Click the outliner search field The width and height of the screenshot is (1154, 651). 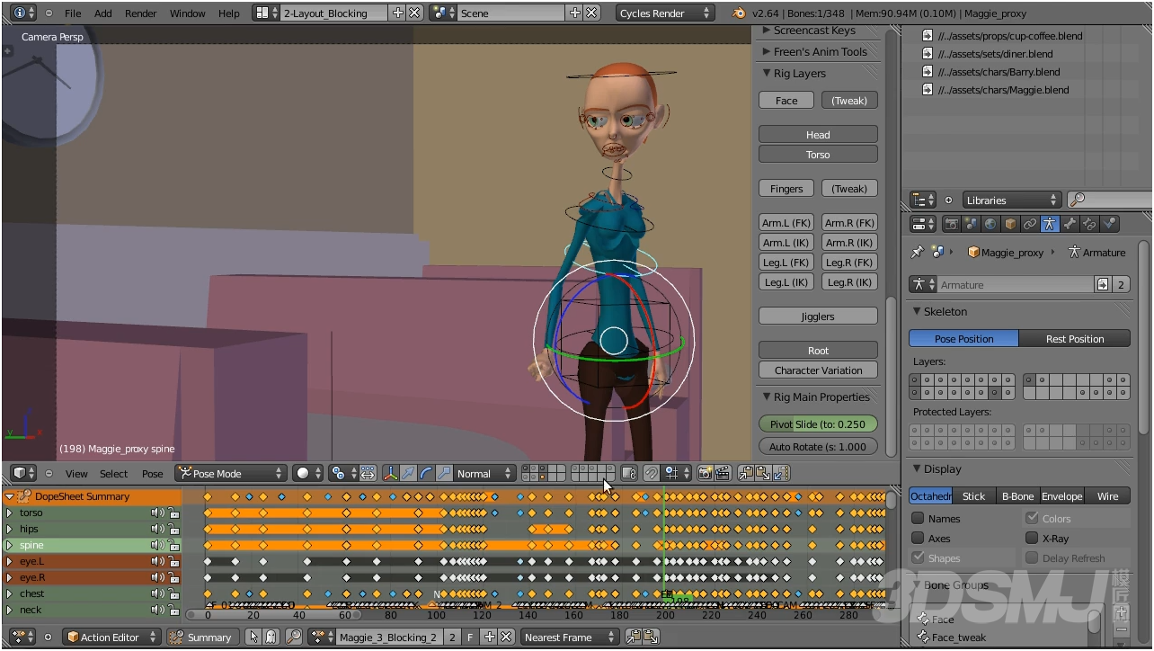[x=1111, y=200]
